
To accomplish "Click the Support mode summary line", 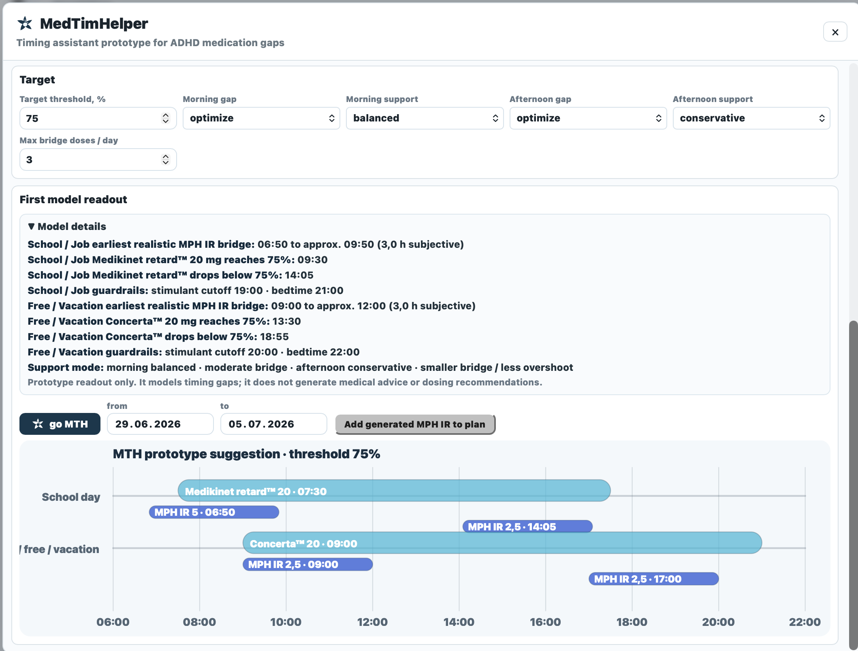I will point(300,367).
